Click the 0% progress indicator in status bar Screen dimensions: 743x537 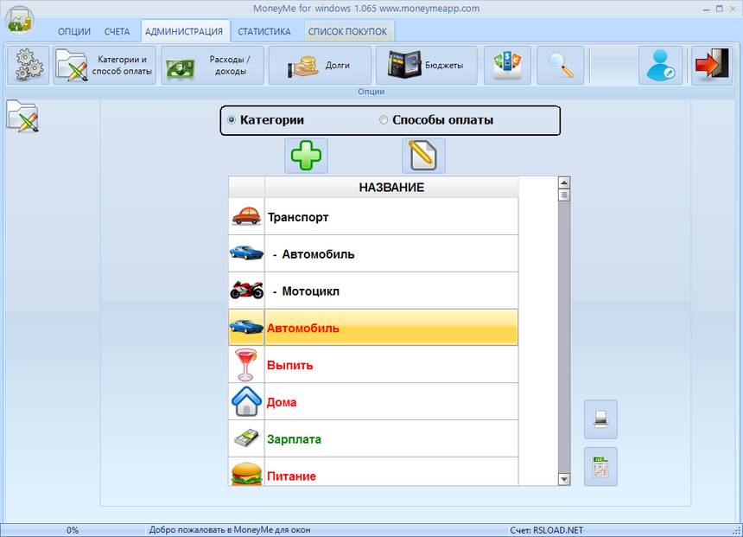[73, 530]
